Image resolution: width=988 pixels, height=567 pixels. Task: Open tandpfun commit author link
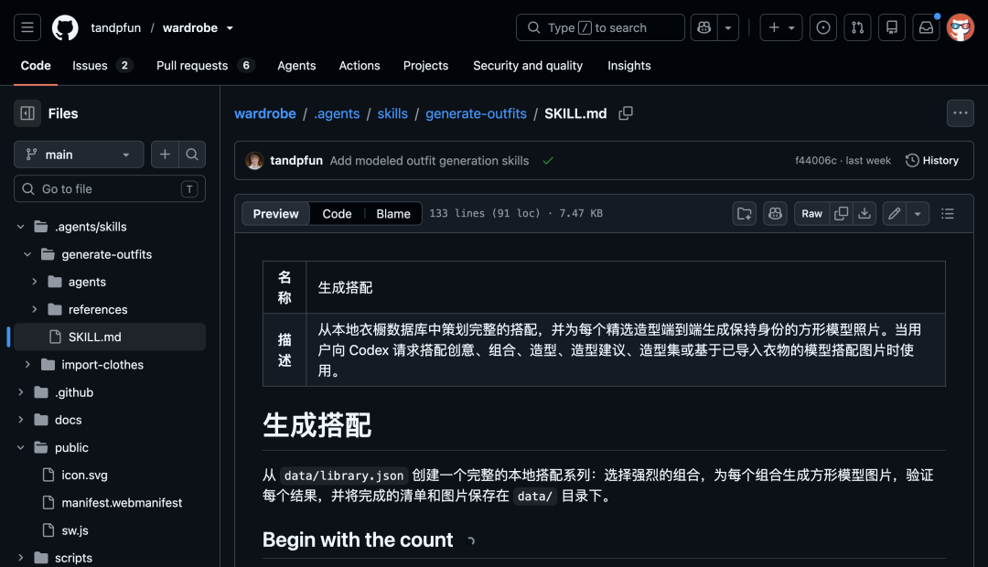pos(296,161)
